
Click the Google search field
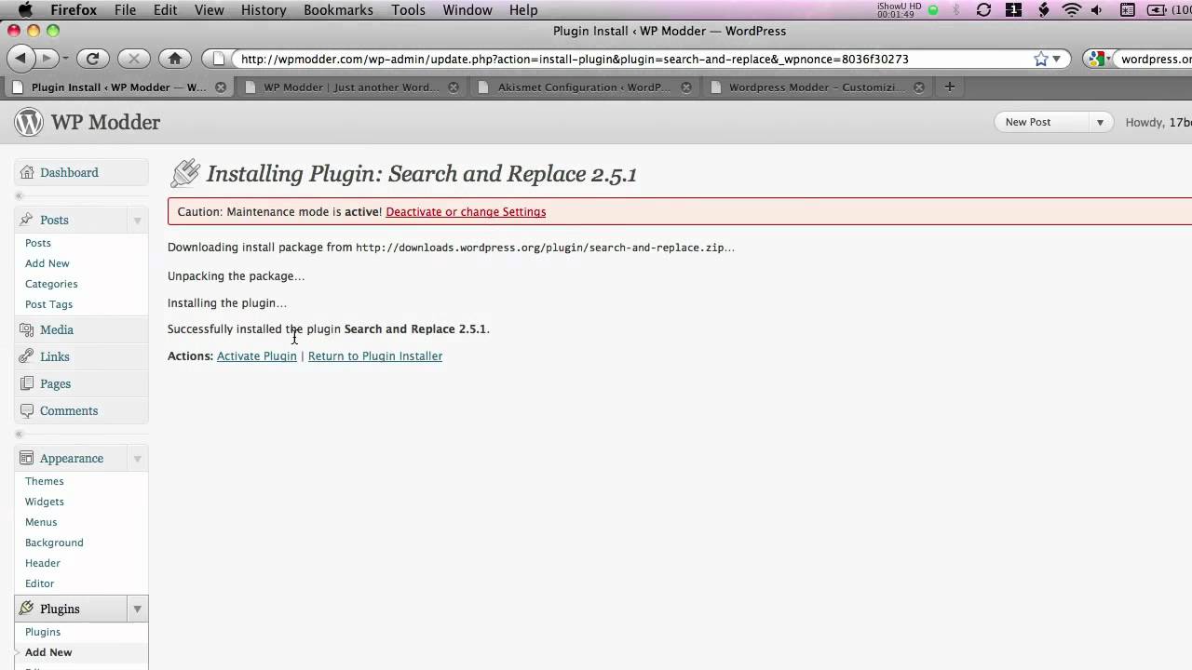click(1155, 59)
